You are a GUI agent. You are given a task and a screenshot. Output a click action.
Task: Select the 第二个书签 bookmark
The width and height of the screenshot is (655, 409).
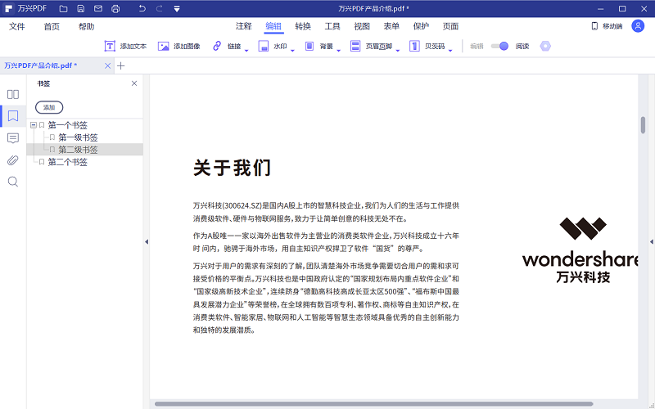point(67,162)
